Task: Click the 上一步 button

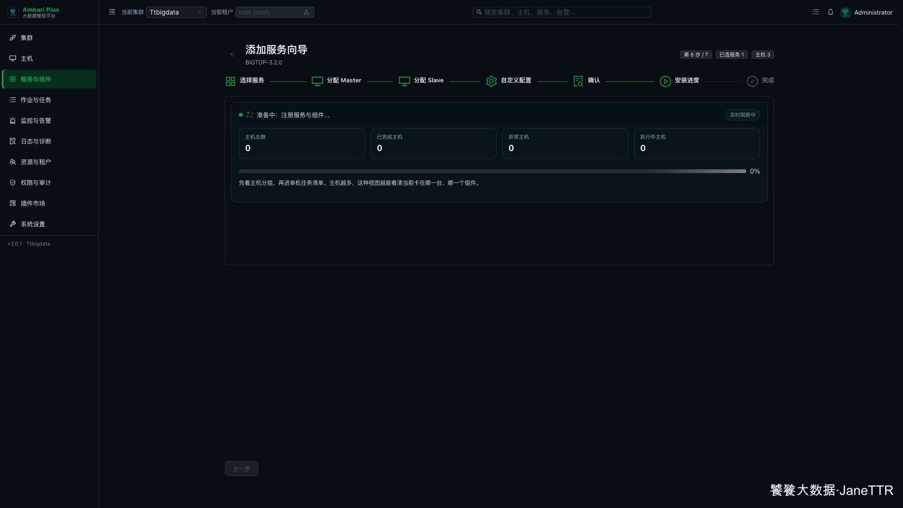Action: click(241, 468)
